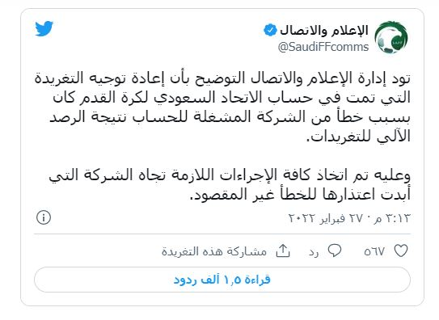The width and height of the screenshot is (439, 320).
Task: Select مشاركة هذه التغريدة share text
Action: (214, 251)
